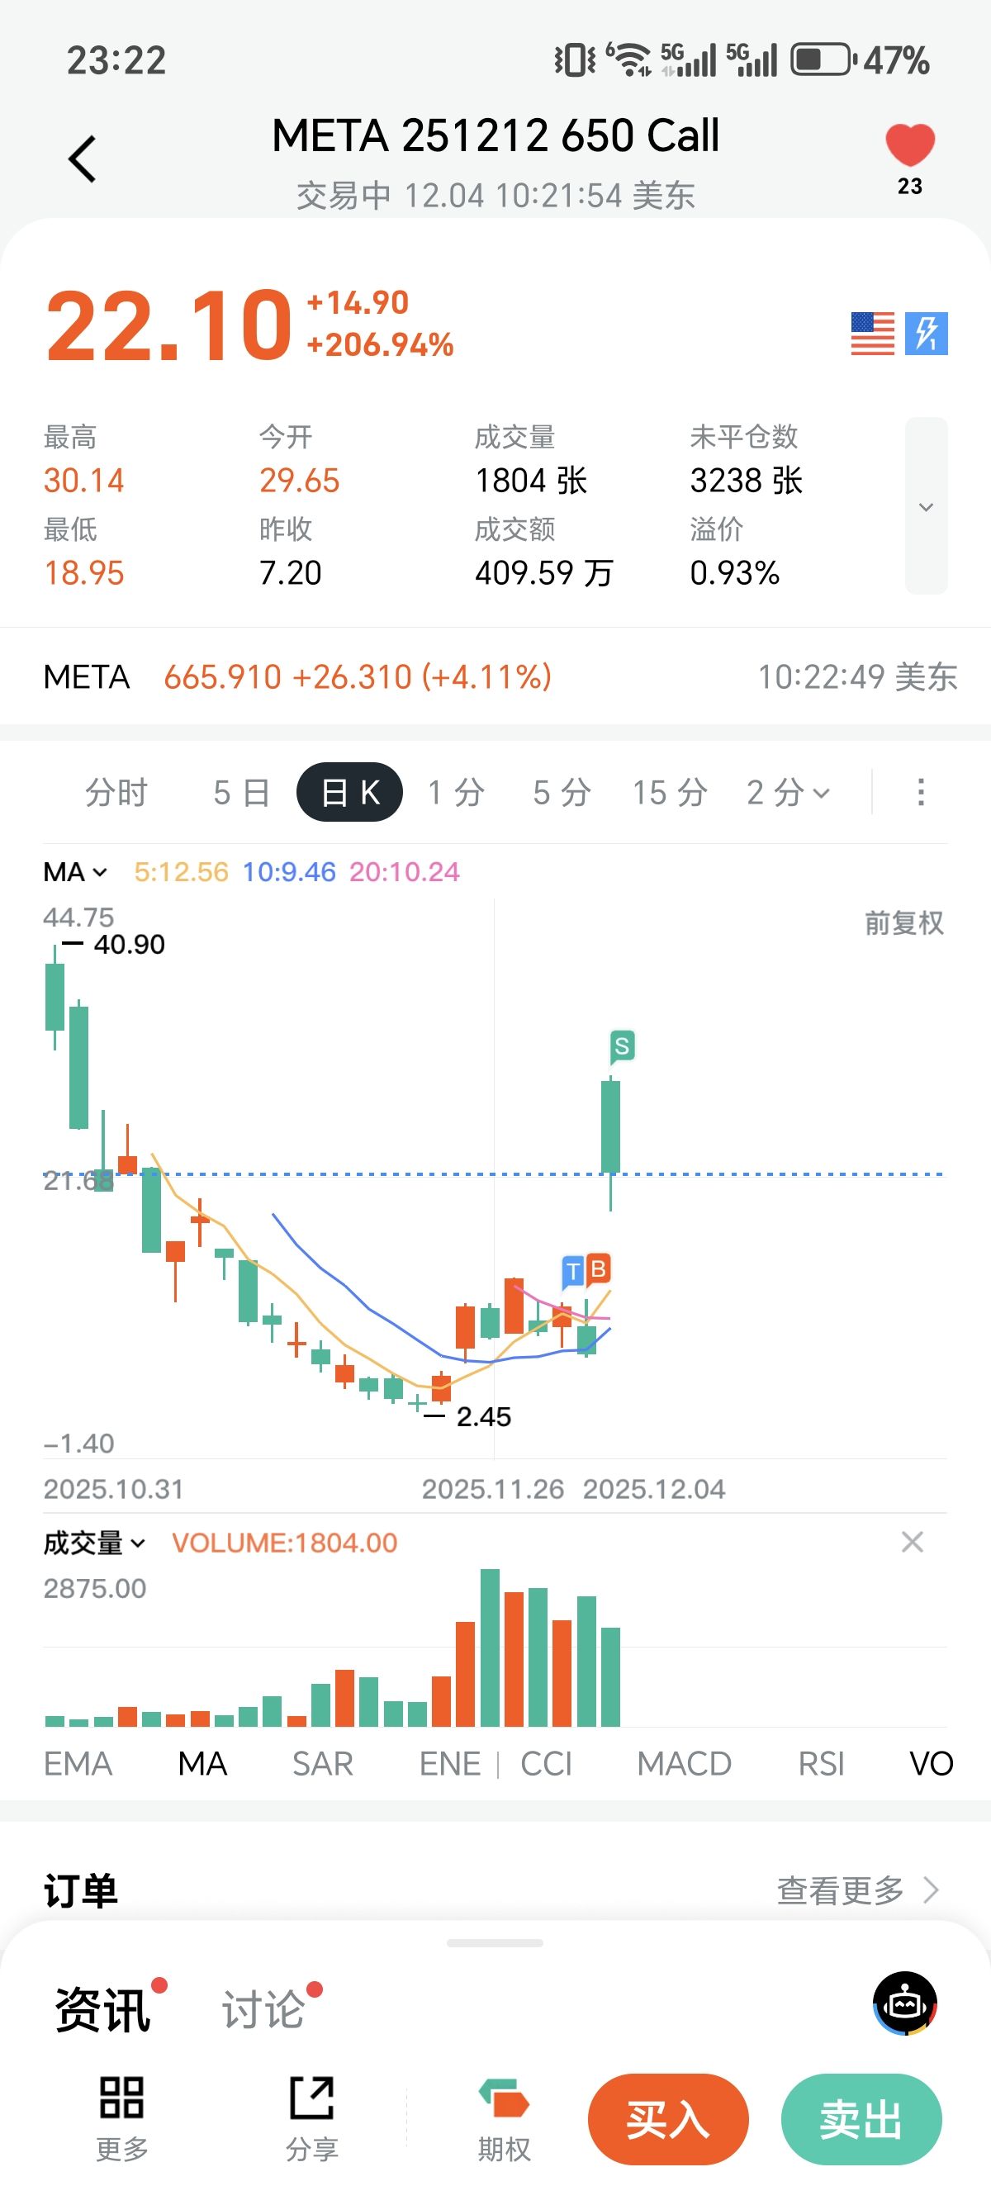Screen dimensions: 991x2200
Task: Toggle the red heart favorite icon
Action: tap(910, 145)
